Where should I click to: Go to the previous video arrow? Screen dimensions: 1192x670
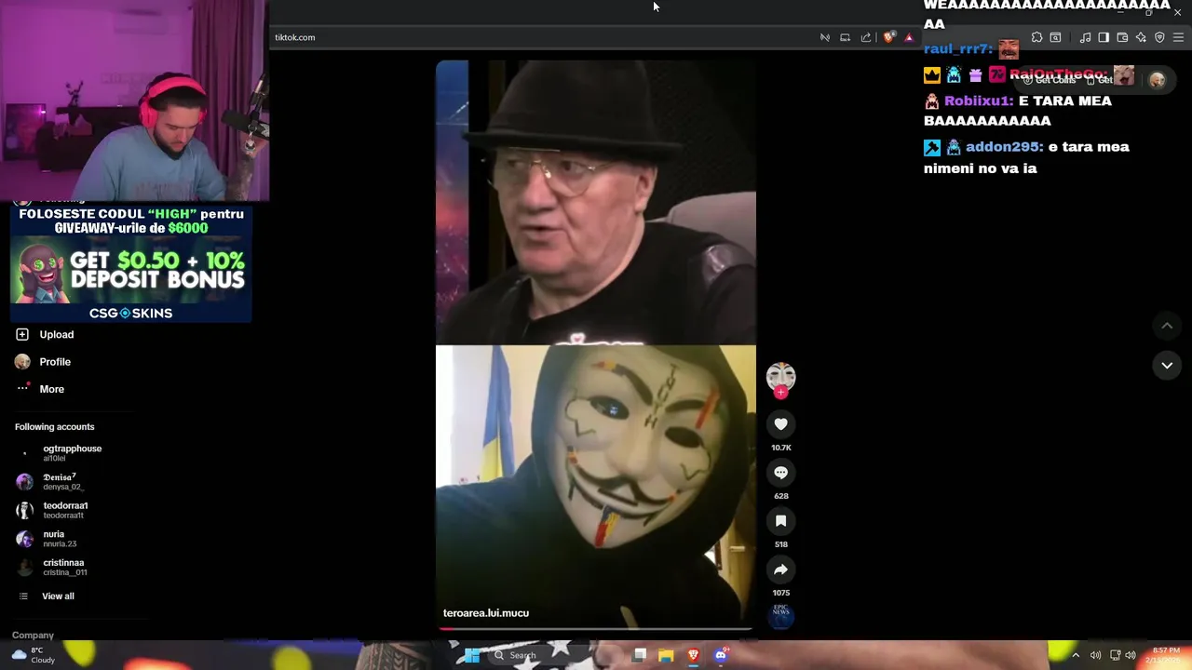pos(1167,326)
